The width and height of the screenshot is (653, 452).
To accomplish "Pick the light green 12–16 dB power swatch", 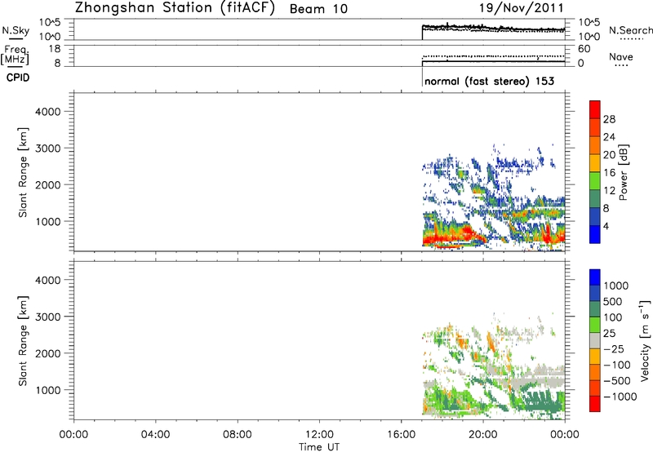I will coord(595,181).
